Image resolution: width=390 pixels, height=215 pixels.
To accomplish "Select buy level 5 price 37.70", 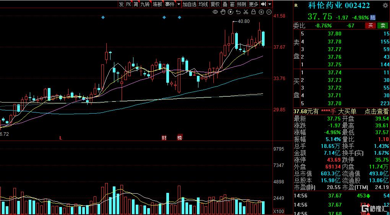I will pos(335,103).
